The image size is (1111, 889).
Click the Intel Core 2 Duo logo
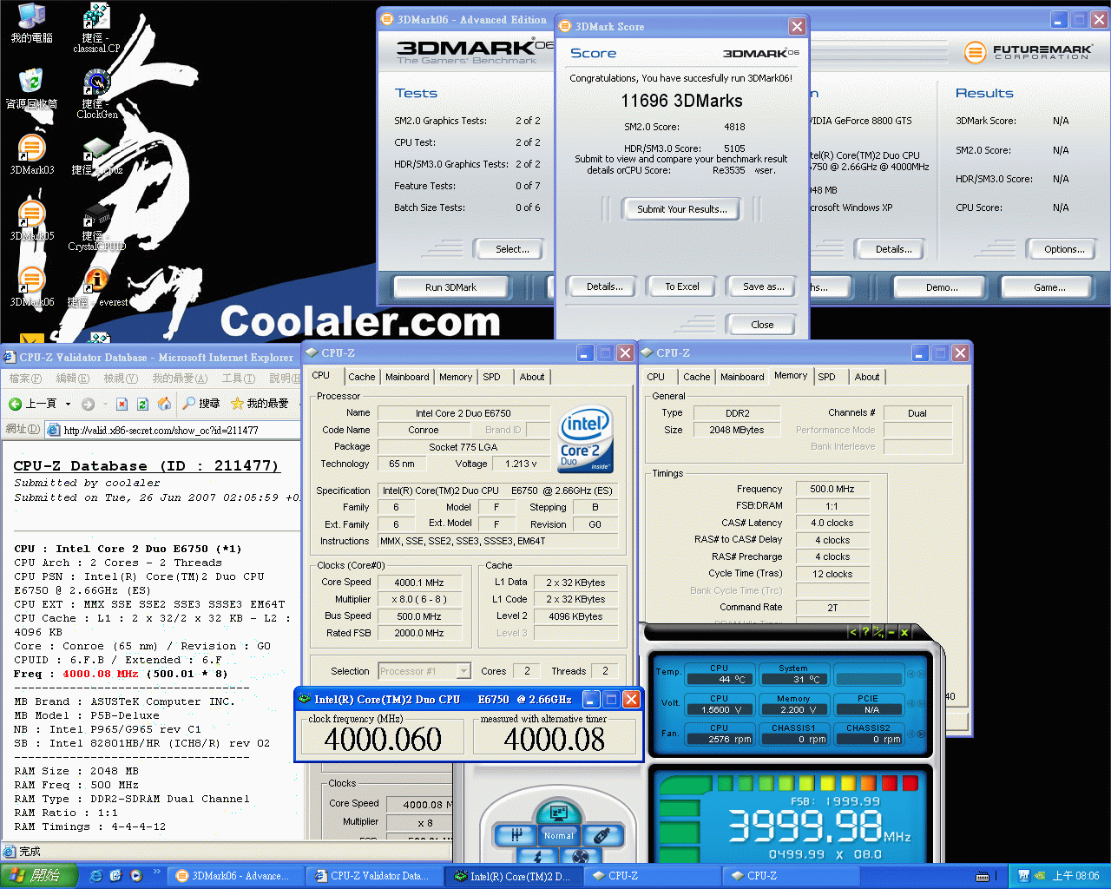pos(584,440)
